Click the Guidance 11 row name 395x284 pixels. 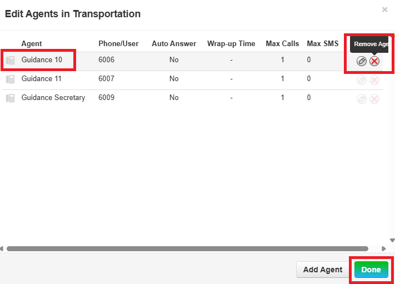pos(42,79)
